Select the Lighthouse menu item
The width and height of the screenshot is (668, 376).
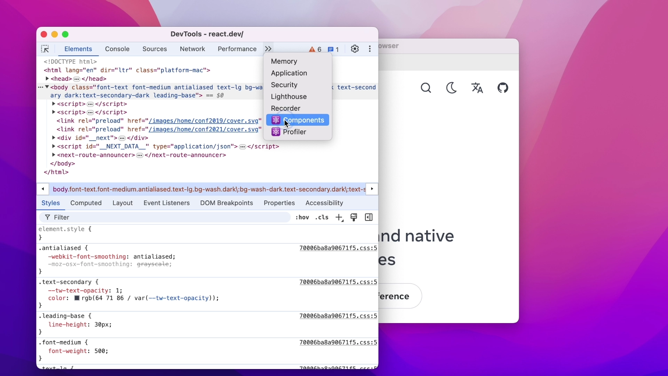click(289, 96)
